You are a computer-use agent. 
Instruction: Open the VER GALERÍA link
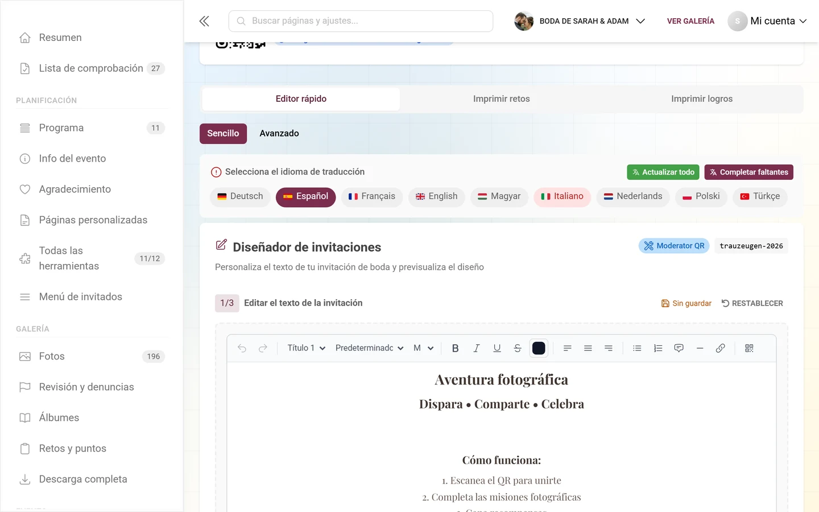(x=690, y=21)
